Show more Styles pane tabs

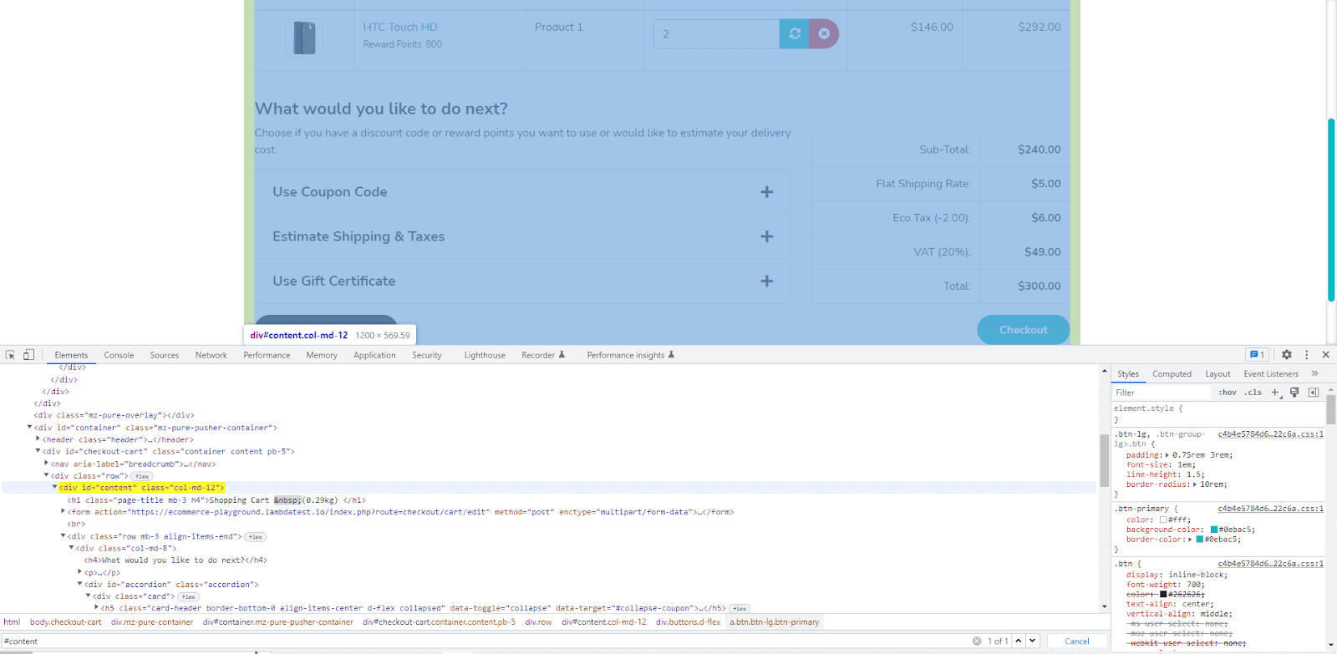tap(1314, 374)
